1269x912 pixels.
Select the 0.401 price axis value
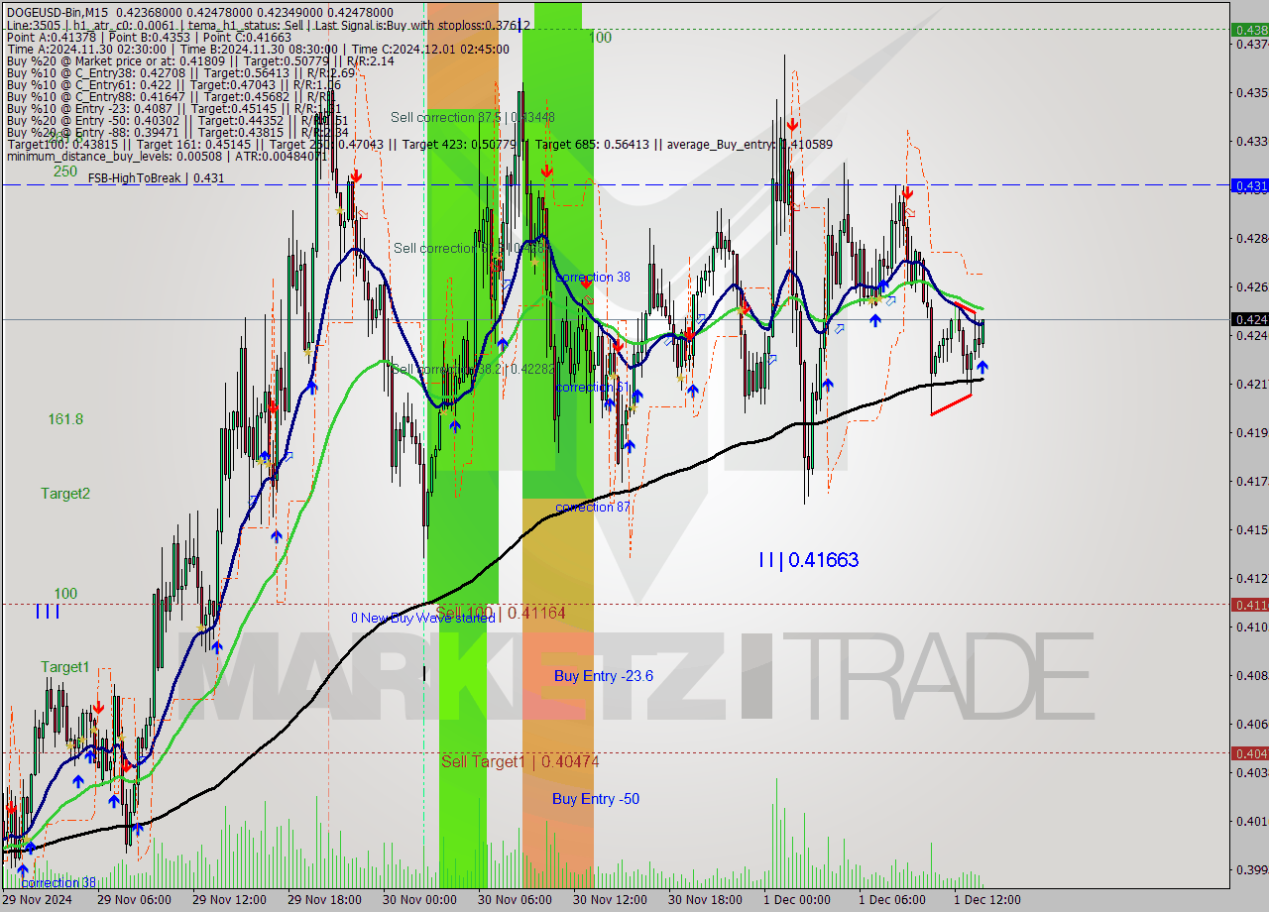tap(1252, 821)
